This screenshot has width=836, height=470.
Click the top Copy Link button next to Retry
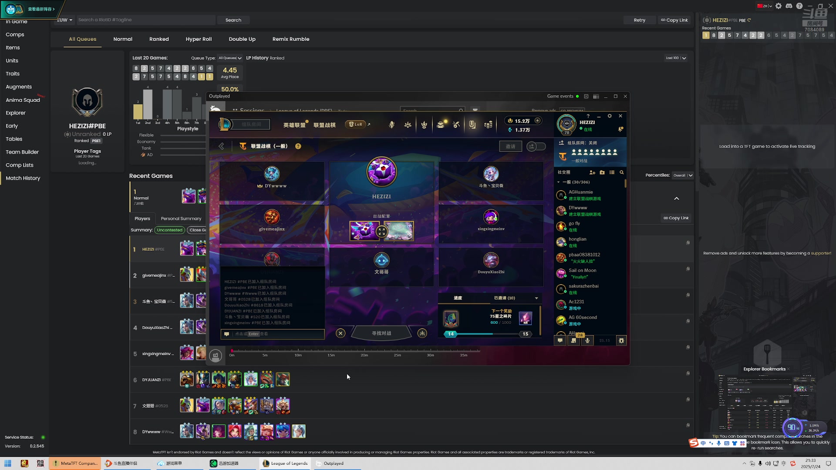pyautogui.click(x=674, y=20)
